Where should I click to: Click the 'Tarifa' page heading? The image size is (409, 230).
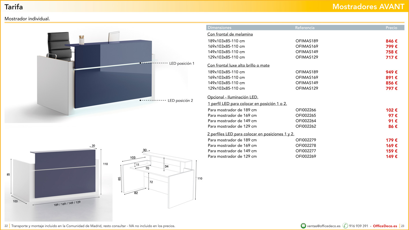[14, 7]
